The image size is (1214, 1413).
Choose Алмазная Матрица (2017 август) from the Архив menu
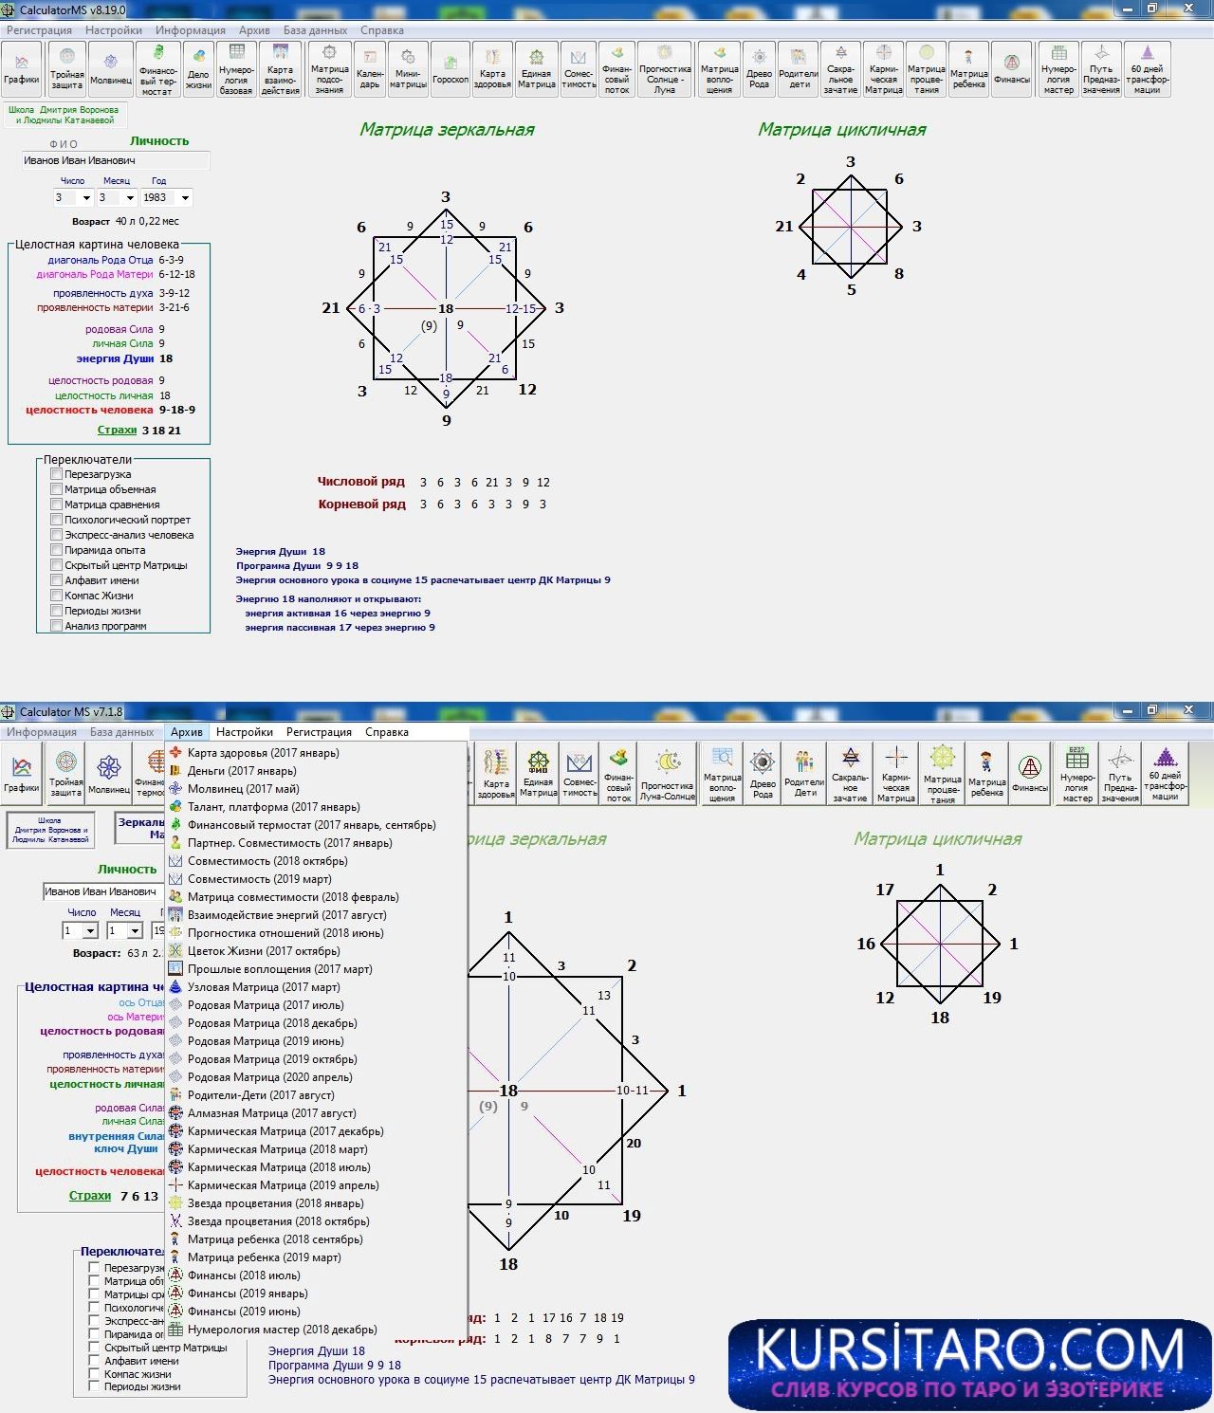271,1113
